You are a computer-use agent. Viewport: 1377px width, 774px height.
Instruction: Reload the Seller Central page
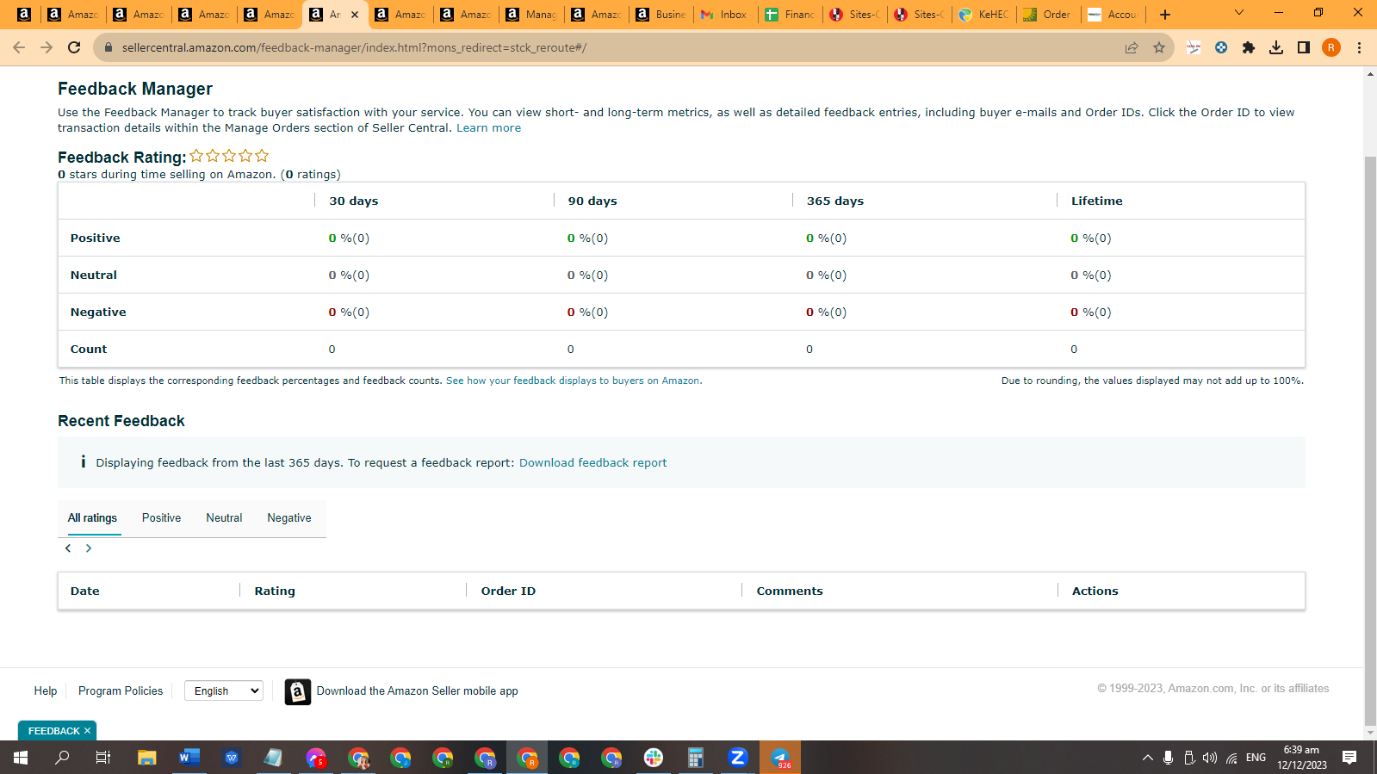pos(74,47)
